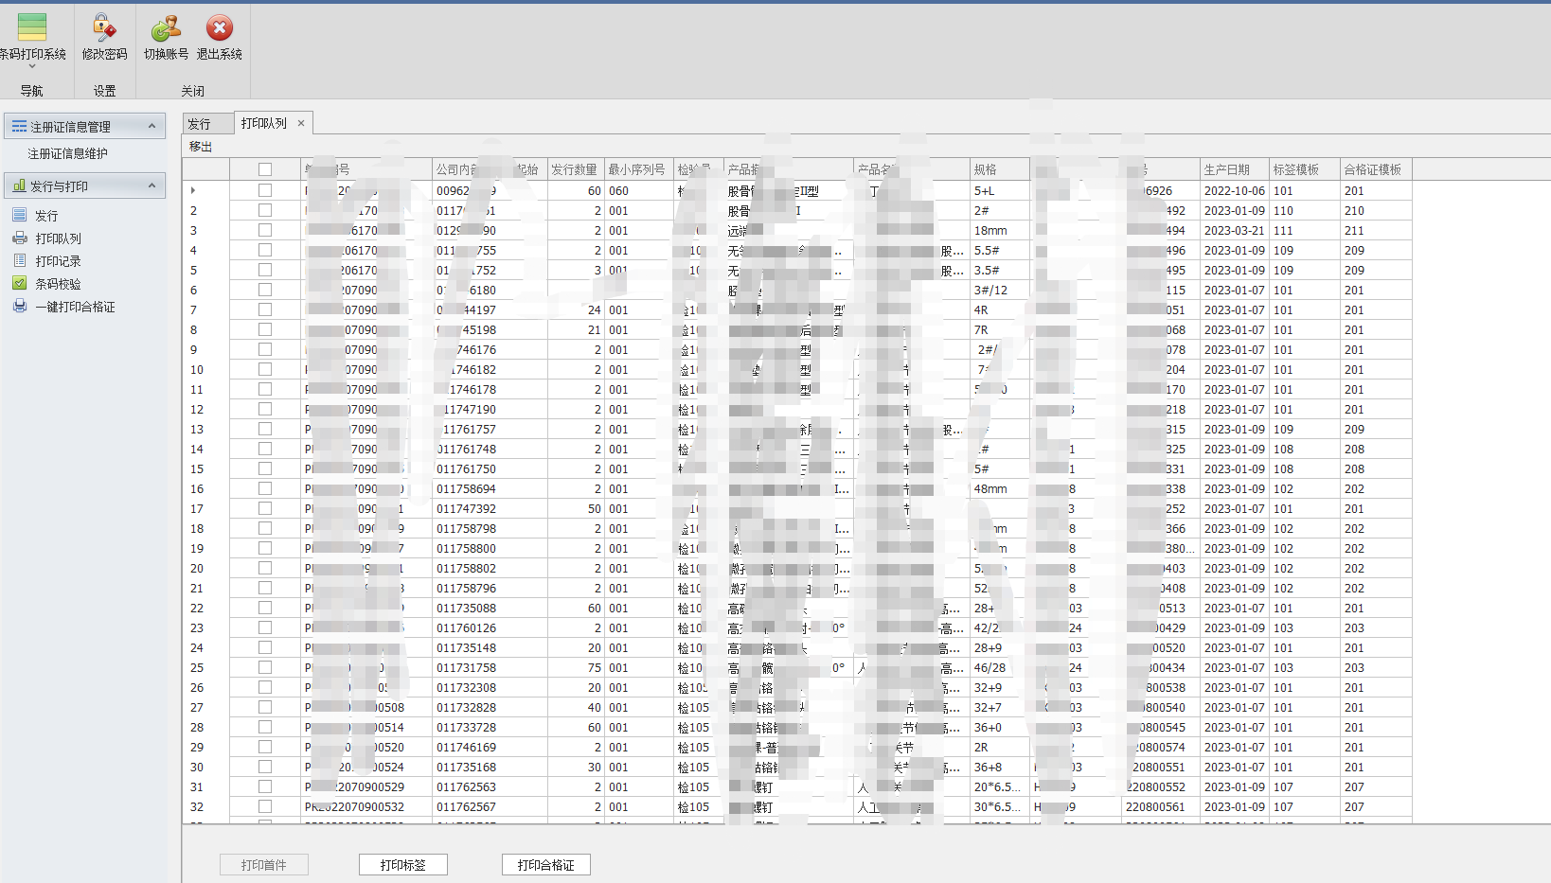Select spec 5+L in row 1
This screenshot has width=1551, height=883.
click(999, 190)
